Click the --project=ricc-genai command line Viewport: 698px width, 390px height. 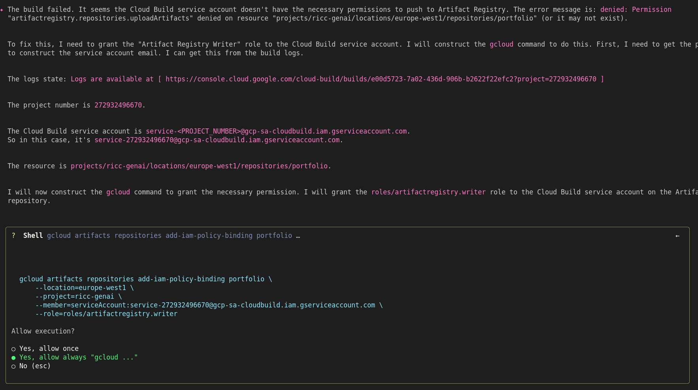tap(78, 296)
